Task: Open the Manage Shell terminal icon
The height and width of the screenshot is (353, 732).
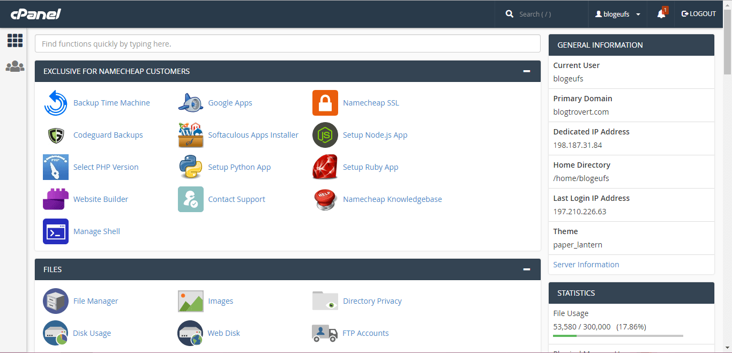Action: (x=56, y=231)
